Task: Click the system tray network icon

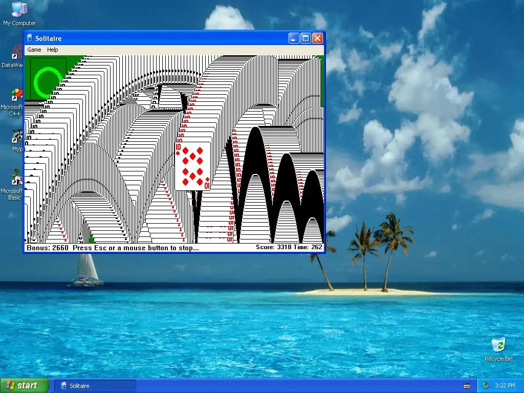Action: (486, 386)
